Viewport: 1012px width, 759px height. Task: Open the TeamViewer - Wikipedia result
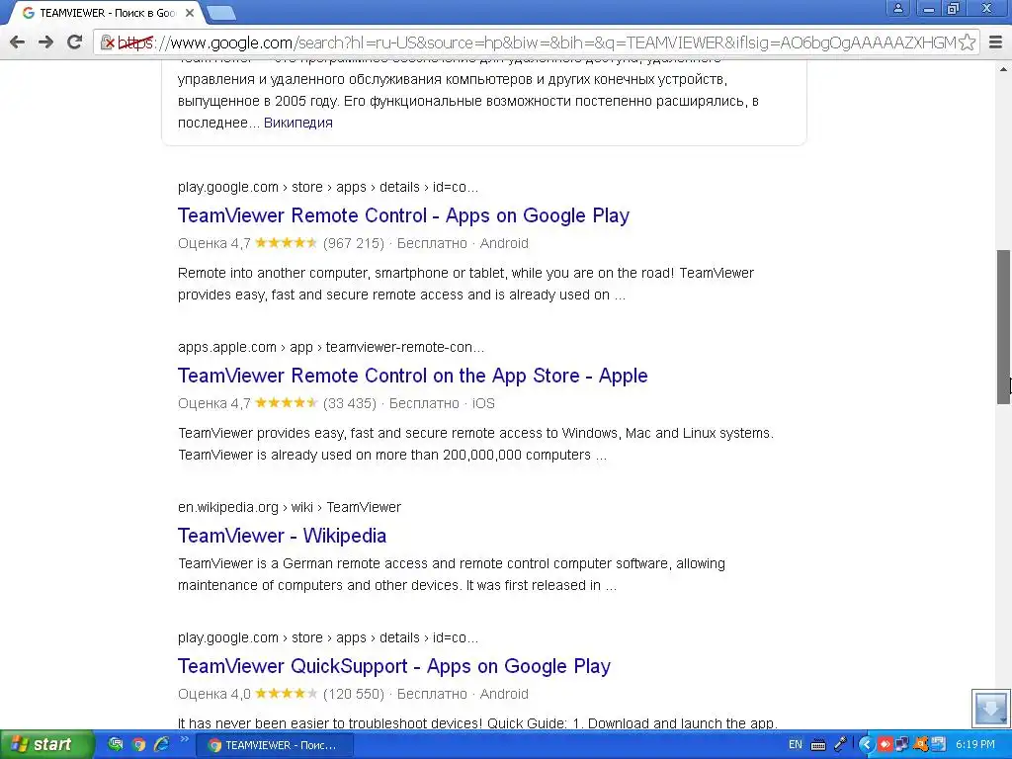pos(282,536)
